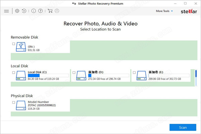Screen dimensions: 201x134
Task: Click the "Local Disk (C:)" label
Action: point(37,72)
